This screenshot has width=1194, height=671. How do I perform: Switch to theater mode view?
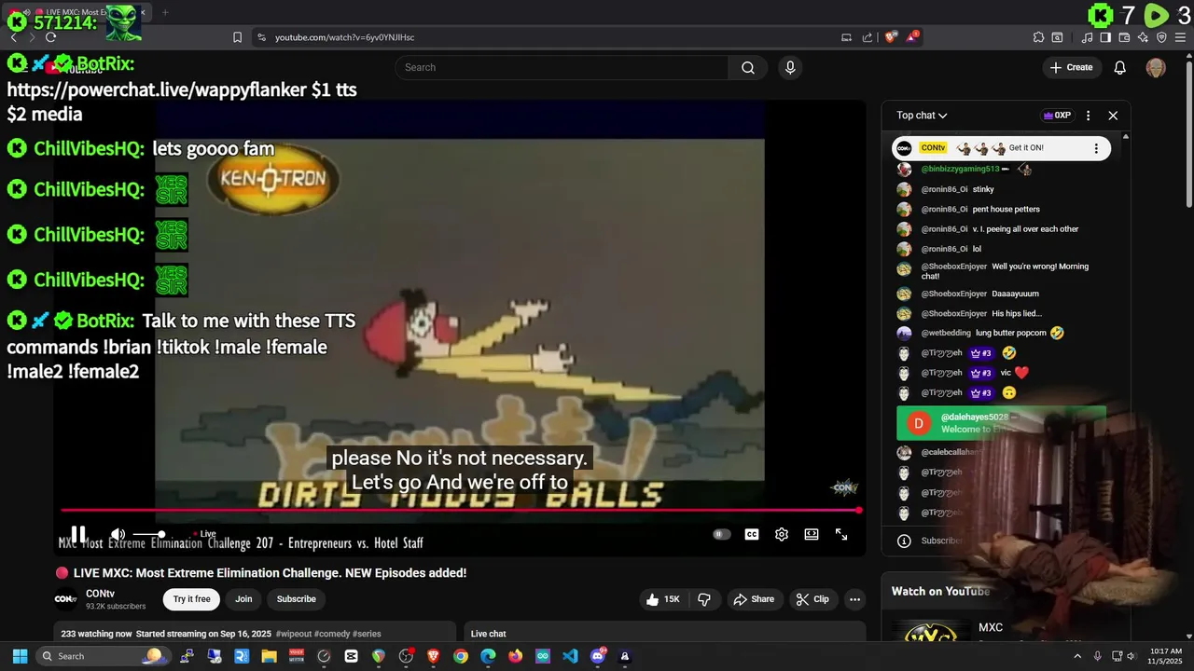tap(812, 534)
